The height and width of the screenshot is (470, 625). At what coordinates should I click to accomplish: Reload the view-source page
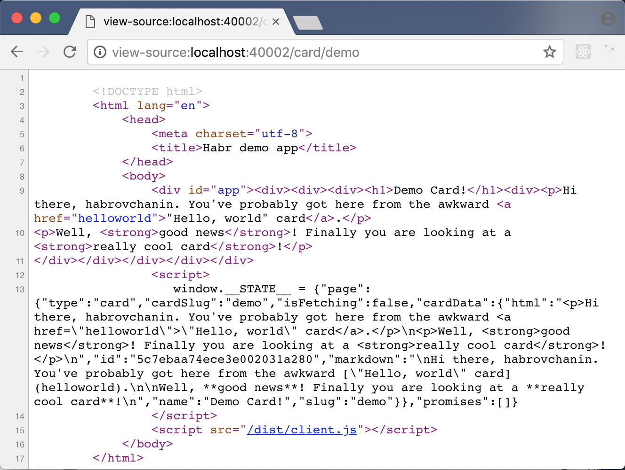[70, 52]
